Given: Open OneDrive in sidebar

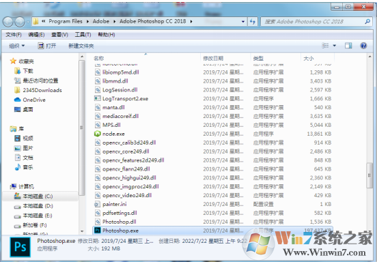Looking at the screenshot, I should pyautogui.click(x=30, y=100).
